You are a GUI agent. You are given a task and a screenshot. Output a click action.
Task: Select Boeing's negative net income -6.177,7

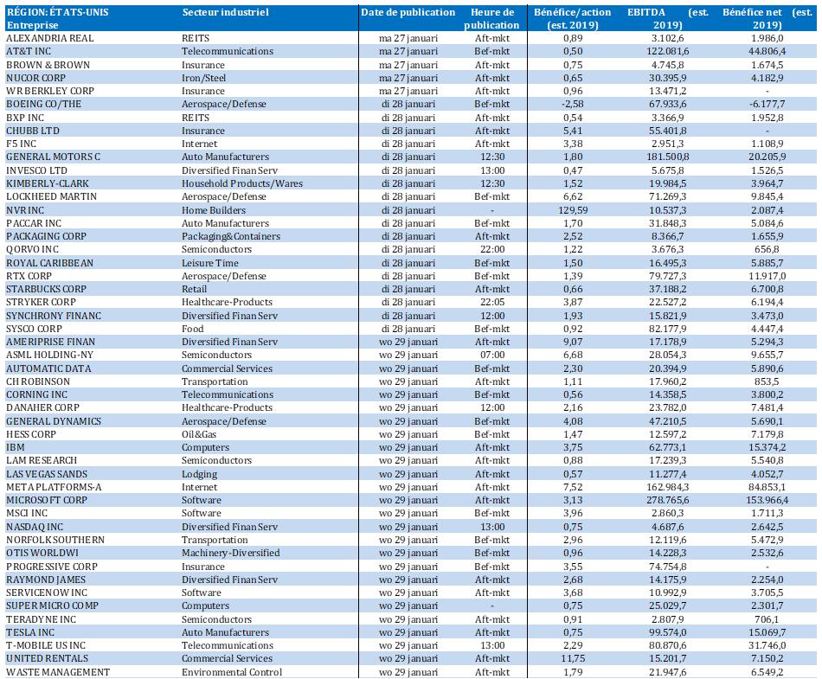pyautogui.click(x=760, y=105)
